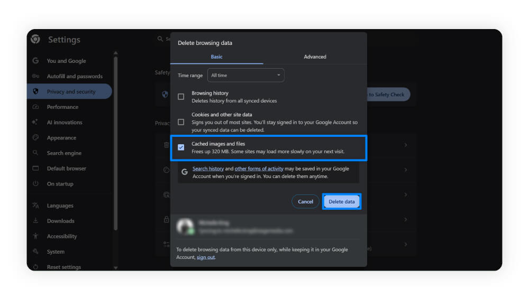Click the sidebar vertical scrollbar
This screenshot has width=529, height=298.
(x=116, y=143)
